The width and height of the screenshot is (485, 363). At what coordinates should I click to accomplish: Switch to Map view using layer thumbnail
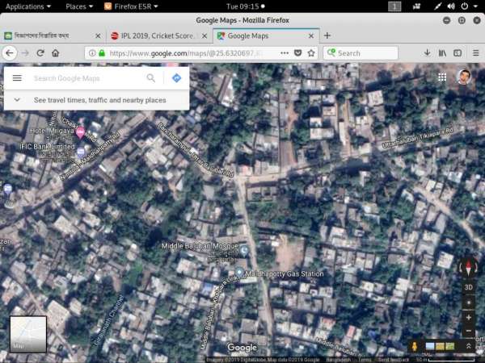[x=28, y=334]
